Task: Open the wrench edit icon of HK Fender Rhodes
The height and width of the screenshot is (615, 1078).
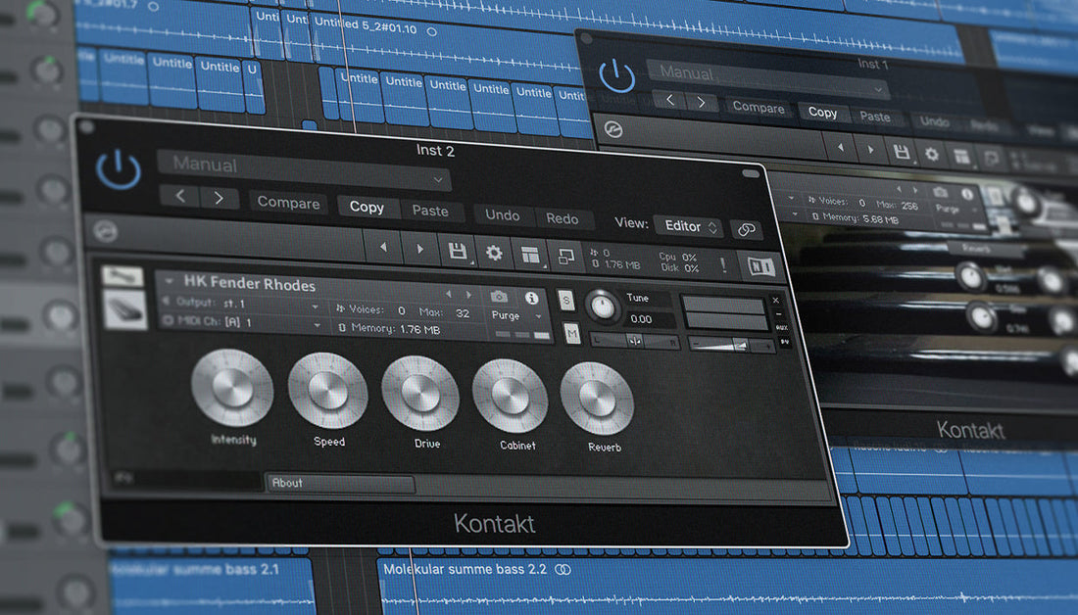Action: [122, 276]
